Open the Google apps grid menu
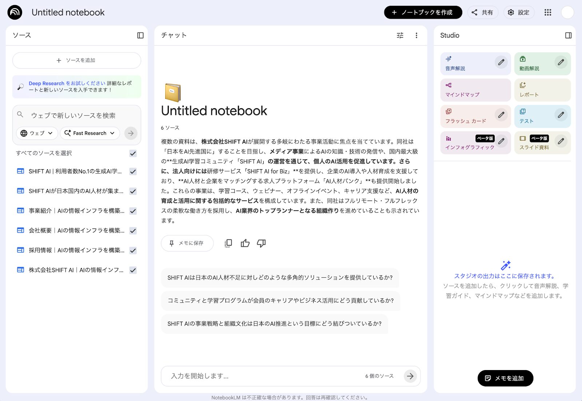Image resolution: width=582 pixels, height=401 pixels. pyautogui.click(x=547, y=12)
